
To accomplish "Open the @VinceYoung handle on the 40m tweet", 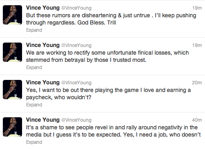I will [x=76, y=120].
